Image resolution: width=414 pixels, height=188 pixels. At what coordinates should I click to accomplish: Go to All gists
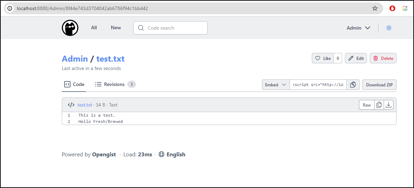click(94, 28)
